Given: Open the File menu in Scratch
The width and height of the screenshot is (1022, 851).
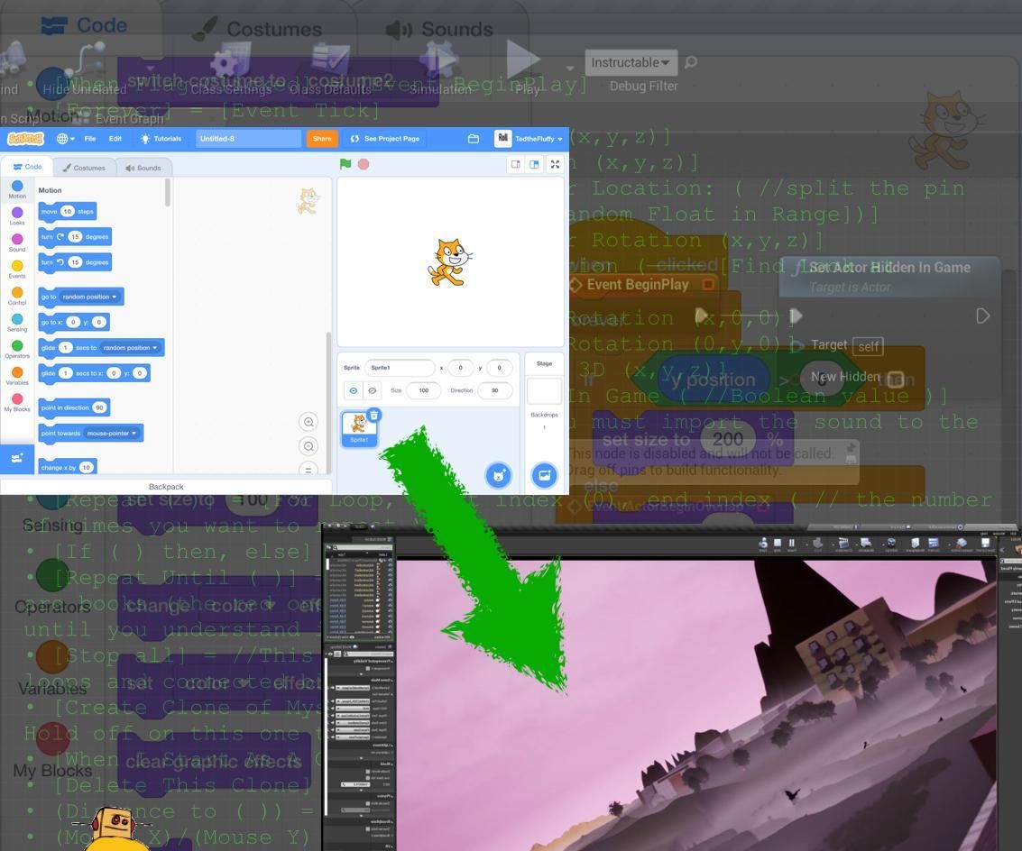Looking at the screenshot, I should (x=89, y=138).
